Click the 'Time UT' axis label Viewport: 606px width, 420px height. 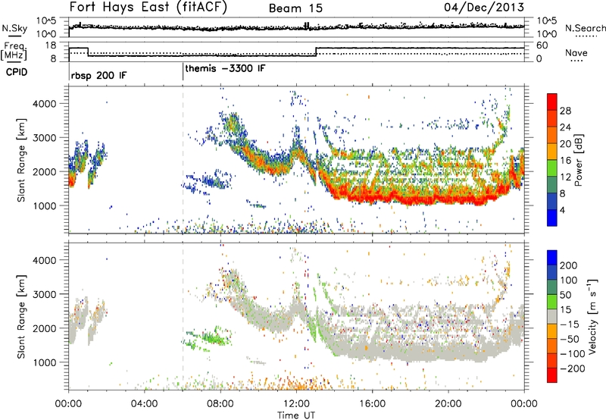296,415
